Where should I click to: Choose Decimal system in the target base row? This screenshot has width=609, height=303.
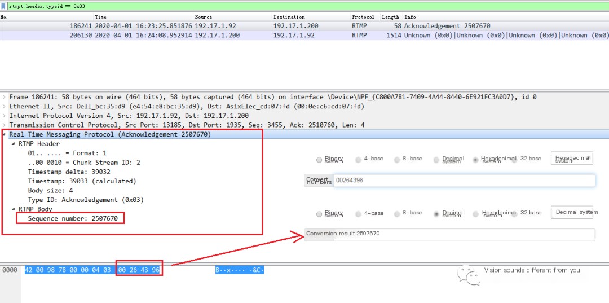tap(436, 214)
